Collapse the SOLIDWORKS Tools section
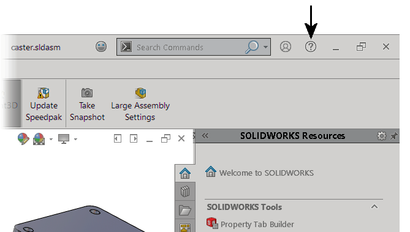 (x=374, y=207)
